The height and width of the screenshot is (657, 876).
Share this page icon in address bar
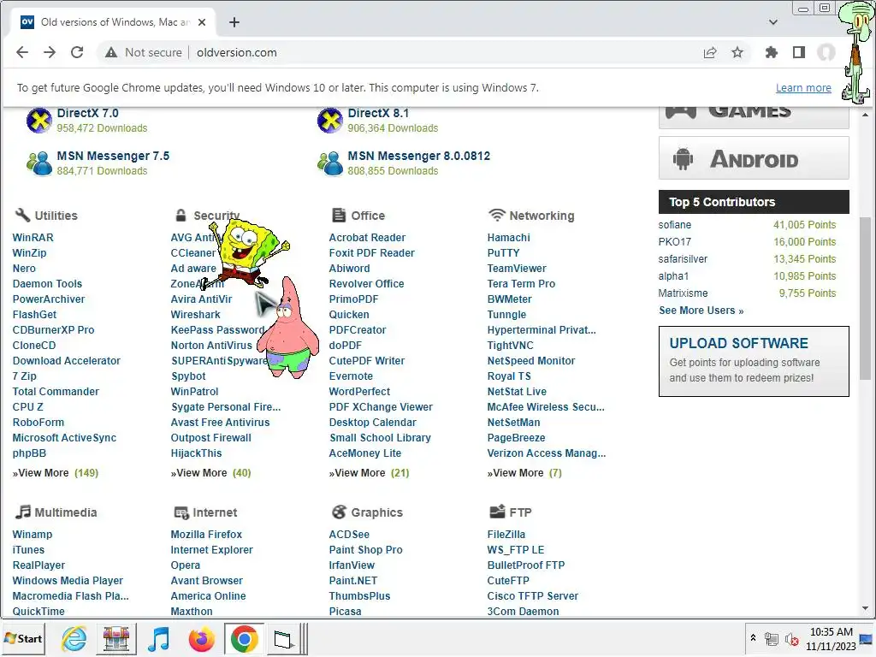pyautogui.click(x=710, y=52)
